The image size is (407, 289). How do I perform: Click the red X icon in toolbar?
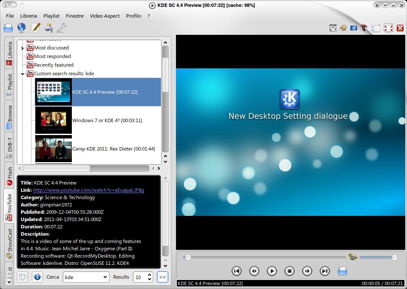(x=400, y=28)
